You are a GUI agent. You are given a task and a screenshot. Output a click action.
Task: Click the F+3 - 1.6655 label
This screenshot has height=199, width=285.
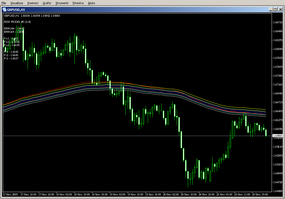click(12, 45)
